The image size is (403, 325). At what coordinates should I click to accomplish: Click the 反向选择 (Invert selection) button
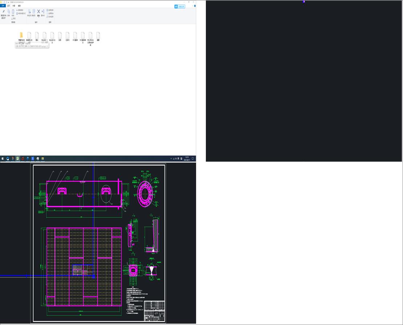coord(50,17)
